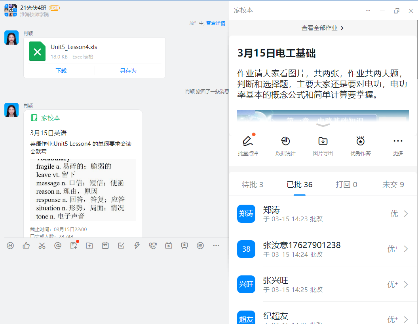Image resolution: width=418 pixels, height=324 pixels.
Task: Open the vocabulary image thumbnail in homework card
Action: point(83,190)
